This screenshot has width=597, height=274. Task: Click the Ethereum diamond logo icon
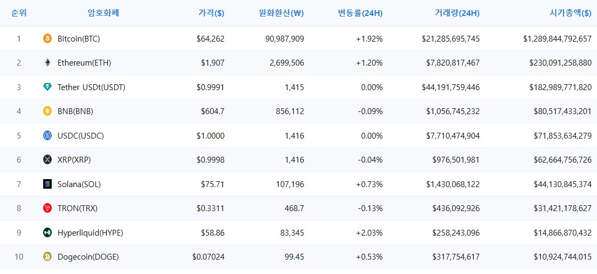[47, 63]
